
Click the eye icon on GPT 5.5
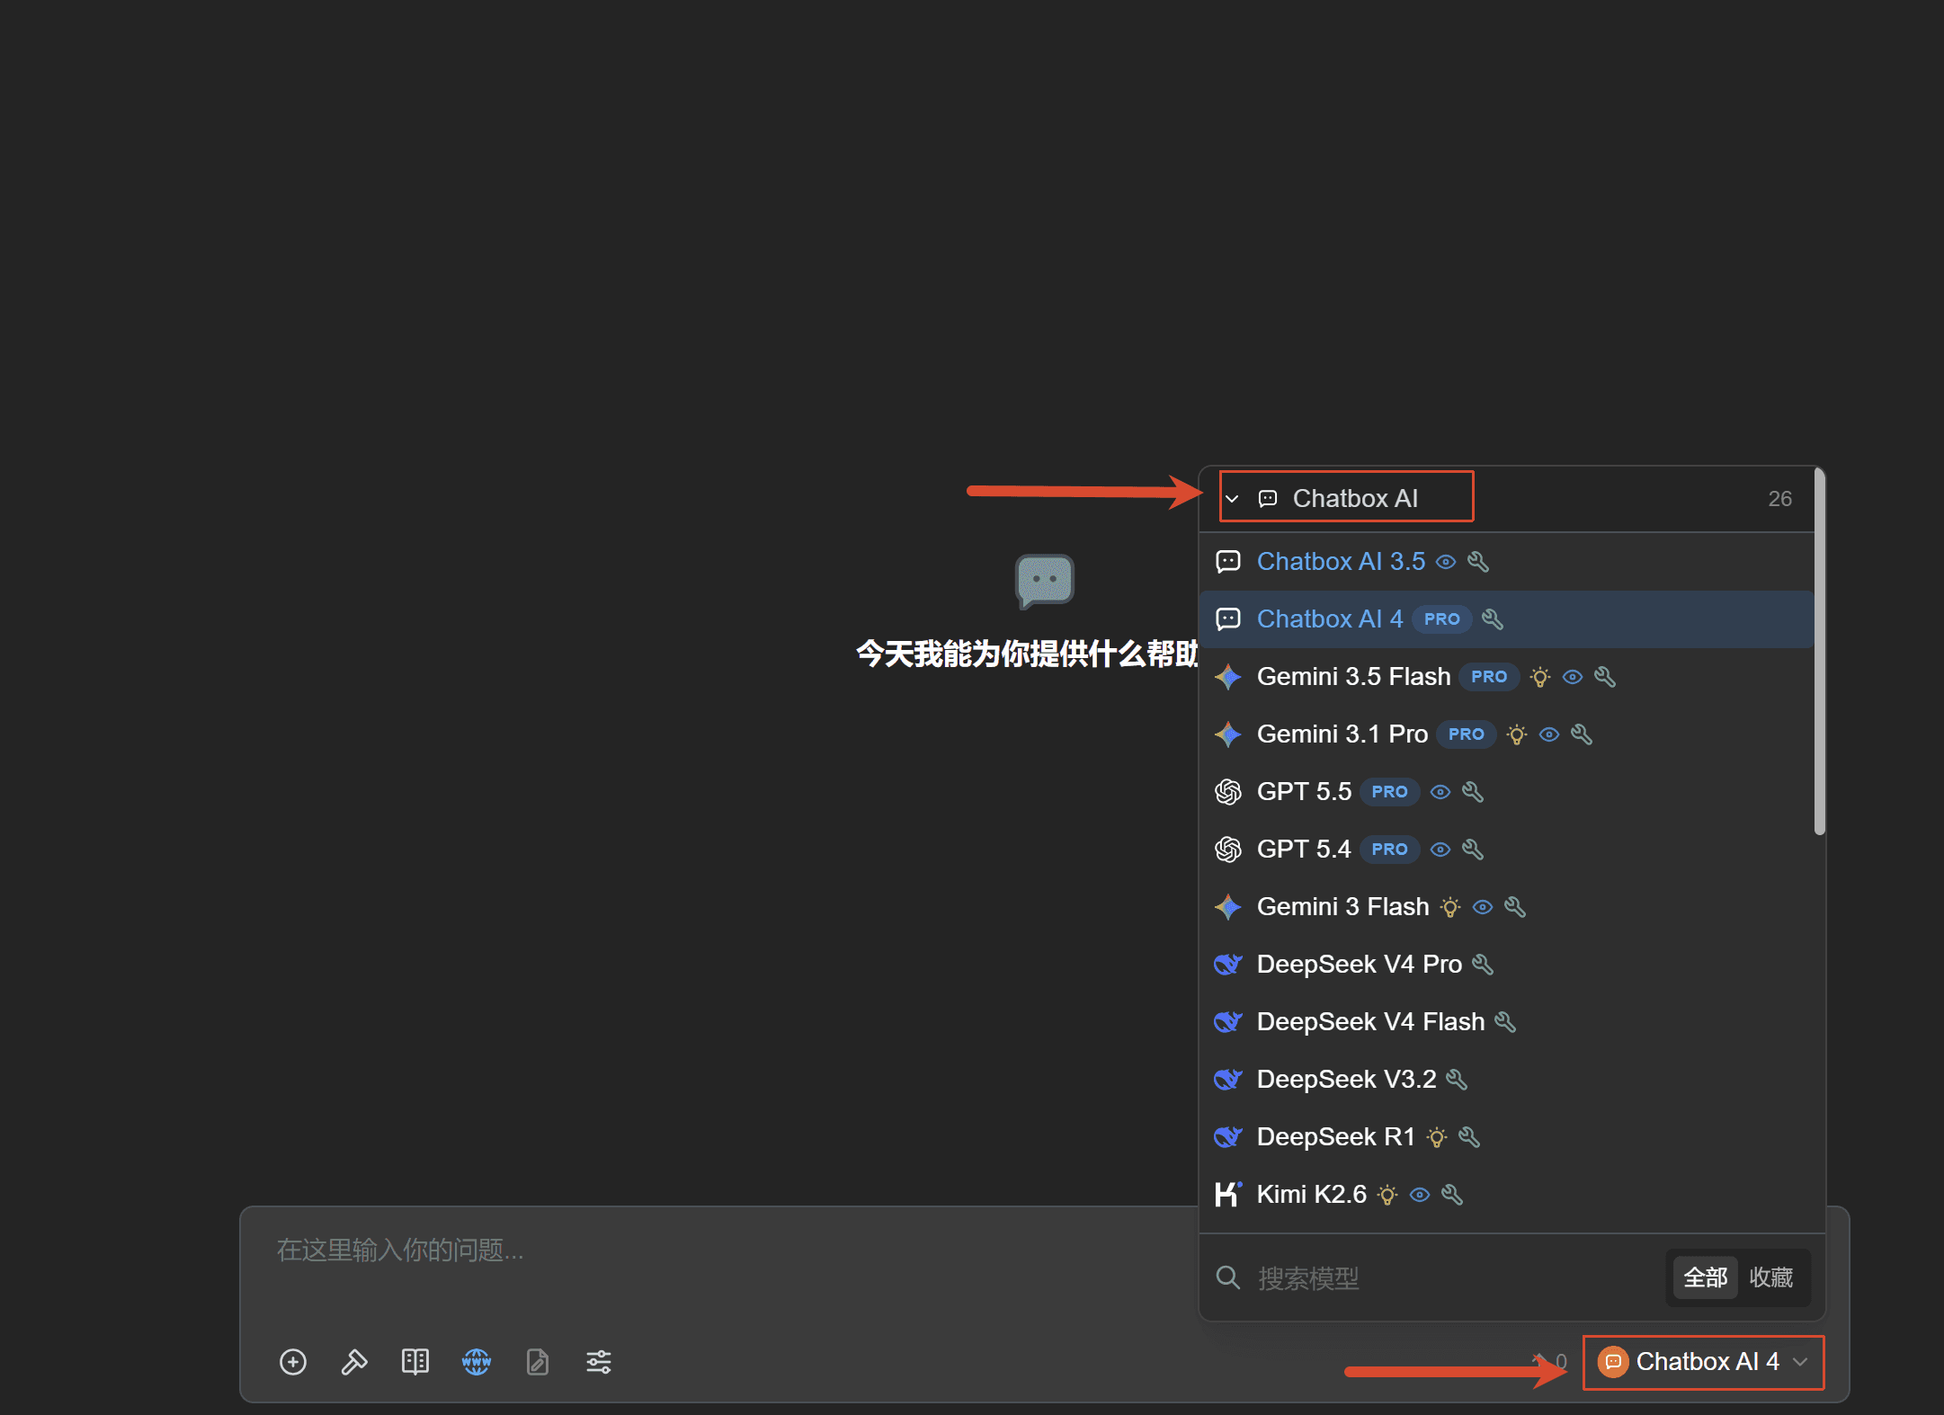point(1440,792)
